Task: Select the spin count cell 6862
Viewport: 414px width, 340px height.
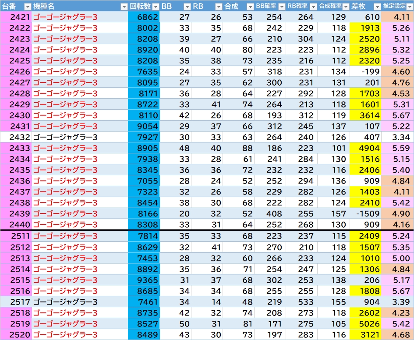Action: click(144, 17)
